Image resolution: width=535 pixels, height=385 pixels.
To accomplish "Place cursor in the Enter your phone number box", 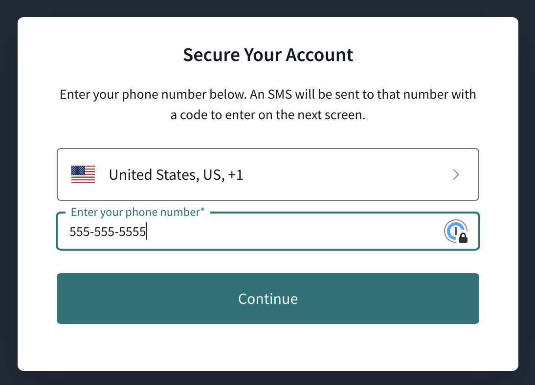I will [245, 232].
